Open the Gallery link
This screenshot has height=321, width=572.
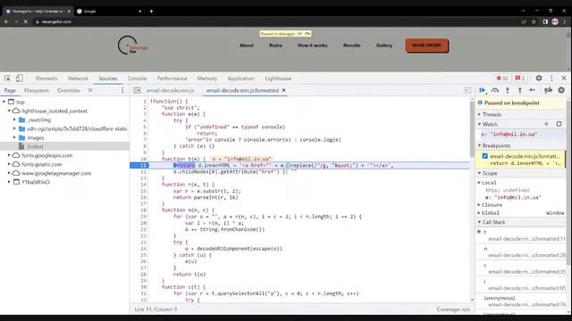[384, 45]
